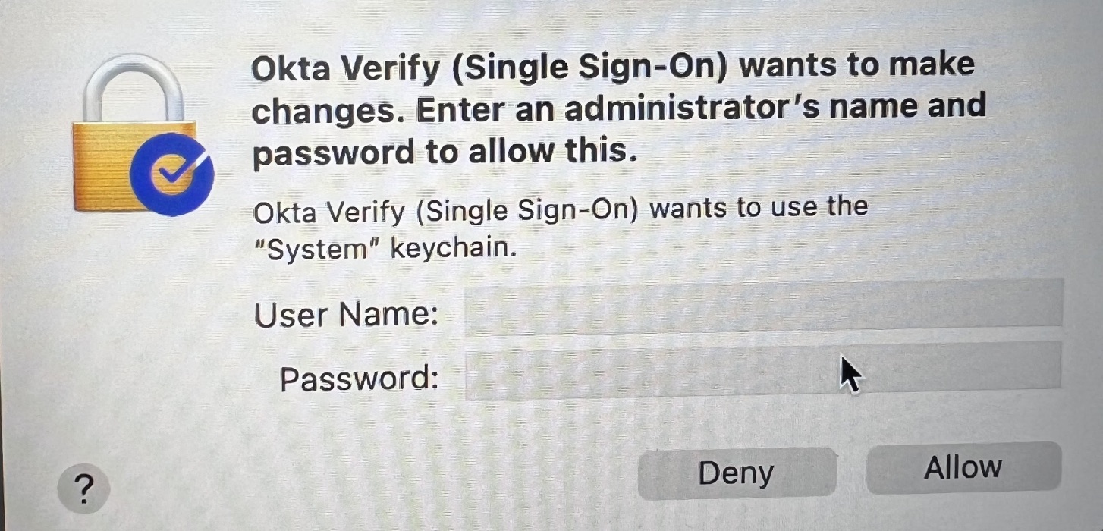Click the "User Name:" label
Image resolution: width=1103 pixels, height=531 pixels.
347,315
